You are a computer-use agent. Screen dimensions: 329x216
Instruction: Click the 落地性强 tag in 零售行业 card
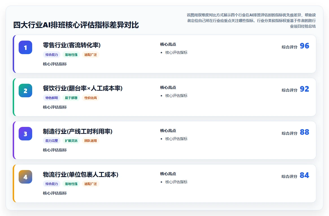pos(71,55)
